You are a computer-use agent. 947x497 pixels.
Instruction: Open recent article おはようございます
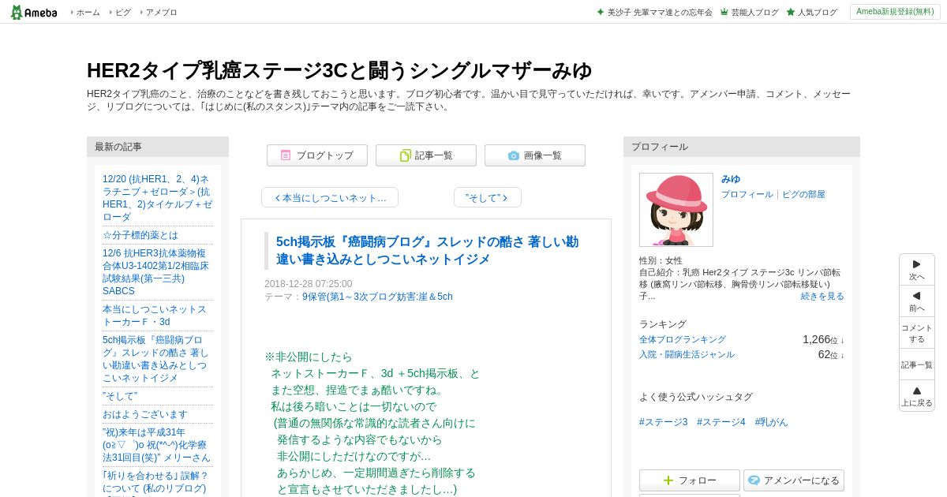(145, 414)
